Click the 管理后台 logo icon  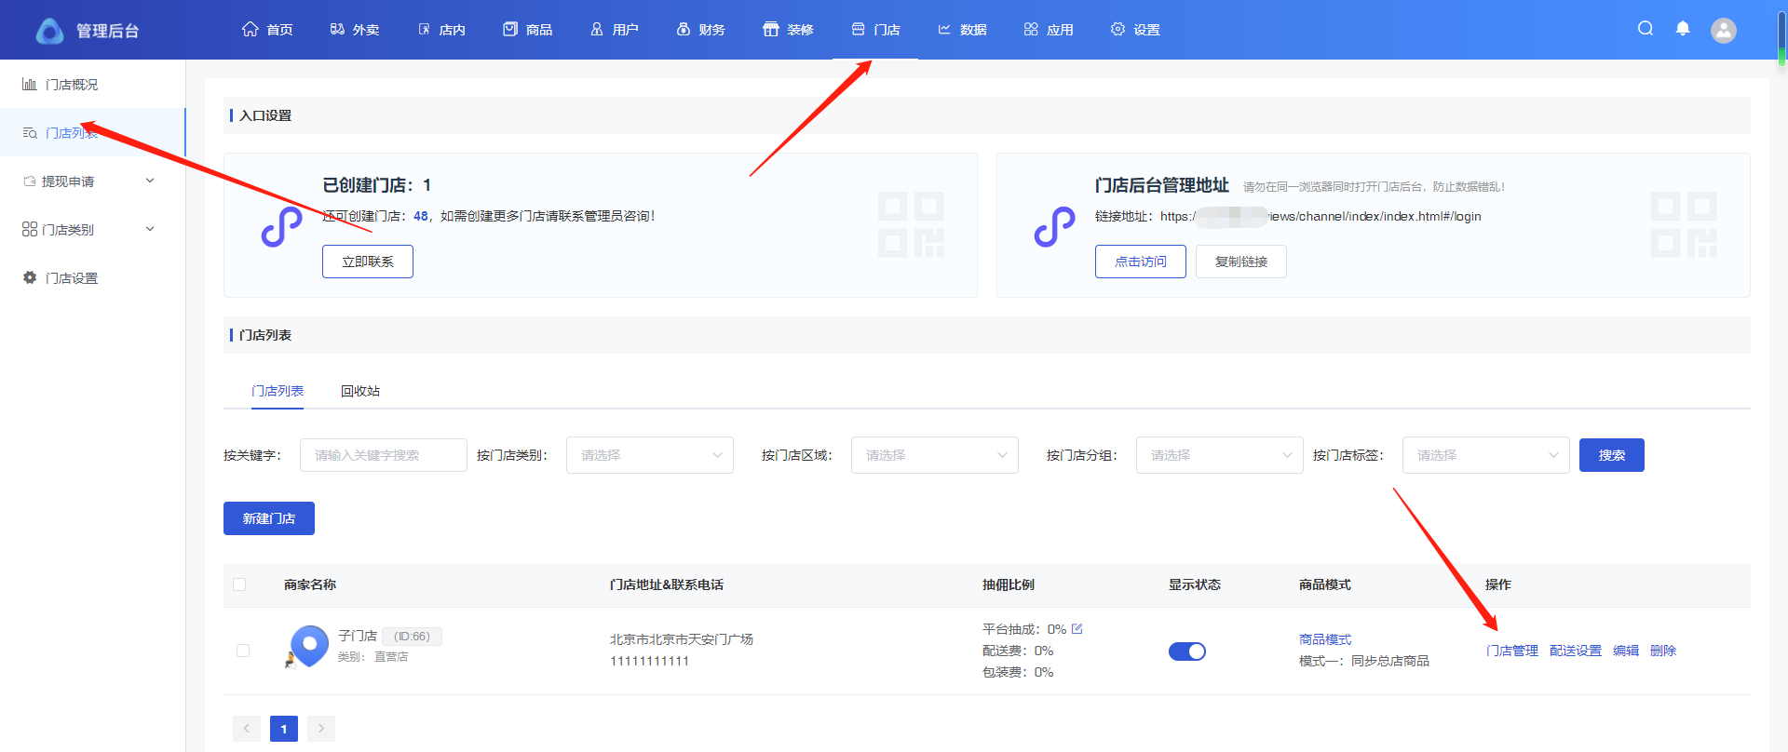49,31
